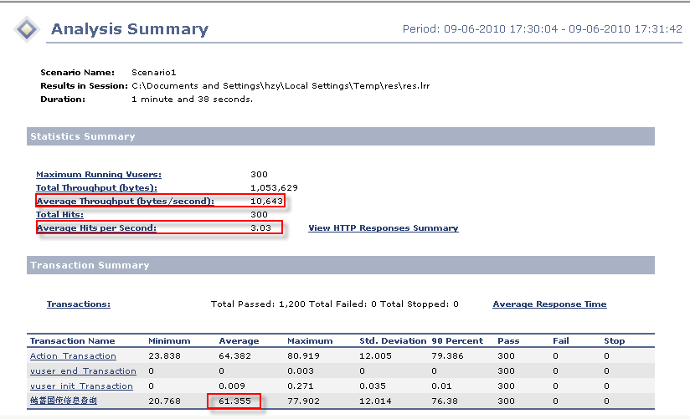Click the Analysis Summary page title

(x=129, y=29)
